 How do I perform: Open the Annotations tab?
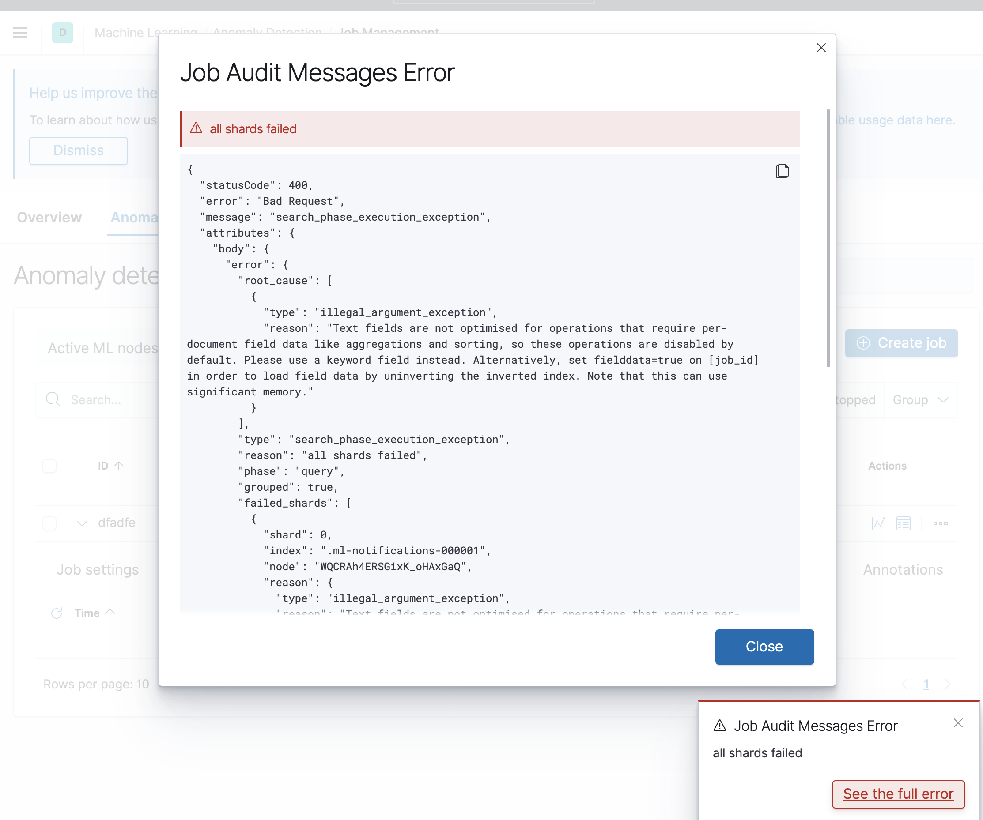tap(903, 569)
